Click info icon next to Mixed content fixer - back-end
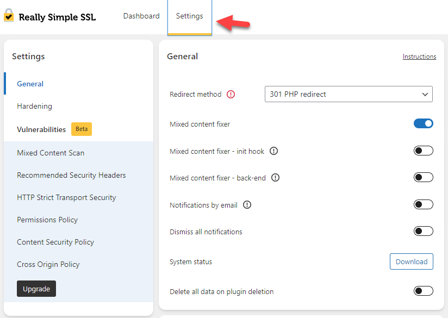Screen dimensions: 448x318 click(x=275, y=178)
